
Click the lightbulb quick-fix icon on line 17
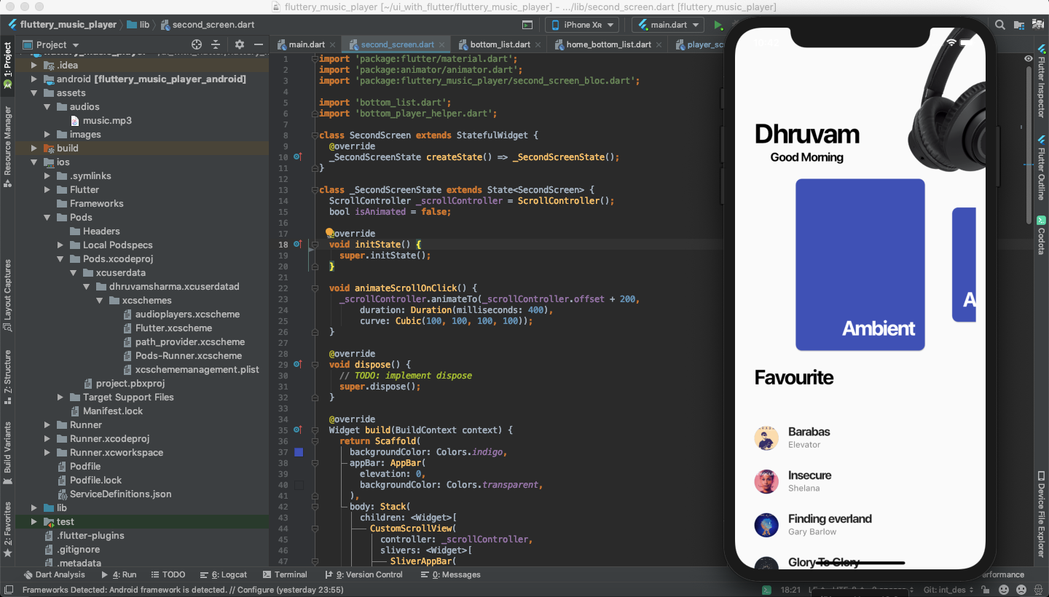click(329, 233)
